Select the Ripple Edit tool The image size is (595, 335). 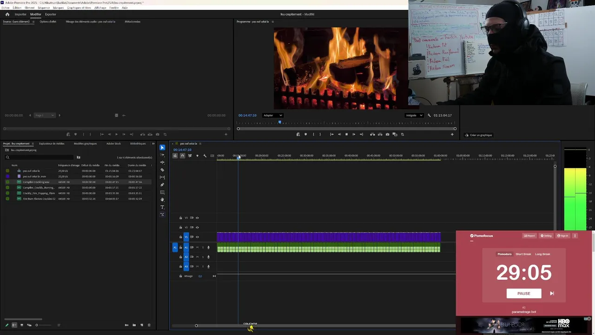[162, 162]
